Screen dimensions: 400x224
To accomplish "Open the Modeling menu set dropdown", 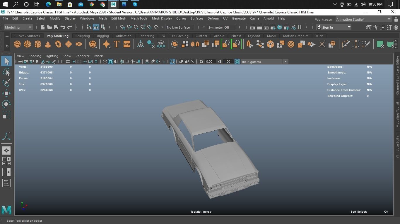I will pos(18,27).
